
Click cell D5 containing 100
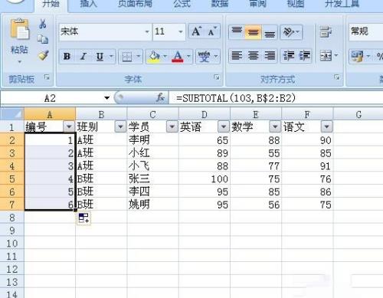(x=205, y=178)
